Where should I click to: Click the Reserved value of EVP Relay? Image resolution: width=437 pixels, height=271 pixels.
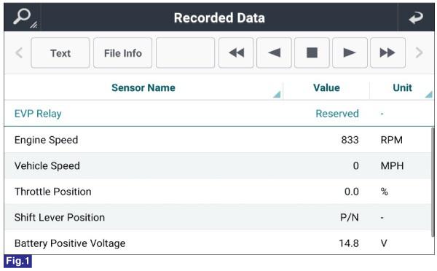(x=337, y=114)
